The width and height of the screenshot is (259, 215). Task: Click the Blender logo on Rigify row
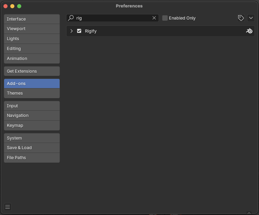pos(249,31)
